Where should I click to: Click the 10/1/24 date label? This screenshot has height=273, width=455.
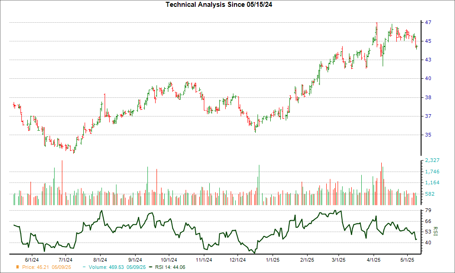pos(169,260)
